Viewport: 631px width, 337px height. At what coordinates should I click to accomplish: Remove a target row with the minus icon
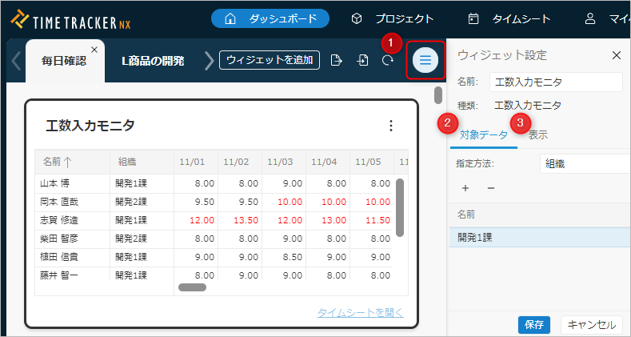[x=491, y=188]
